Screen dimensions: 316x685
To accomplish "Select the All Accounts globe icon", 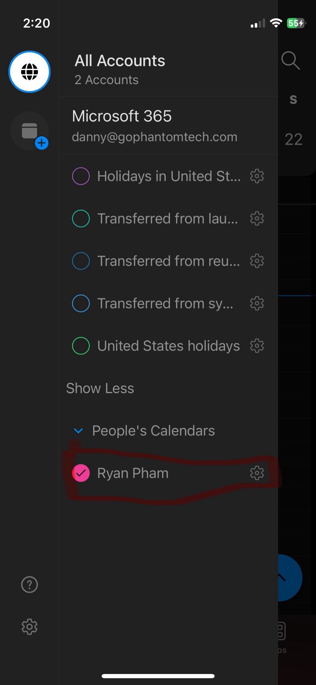I will [x=29, y=72].
